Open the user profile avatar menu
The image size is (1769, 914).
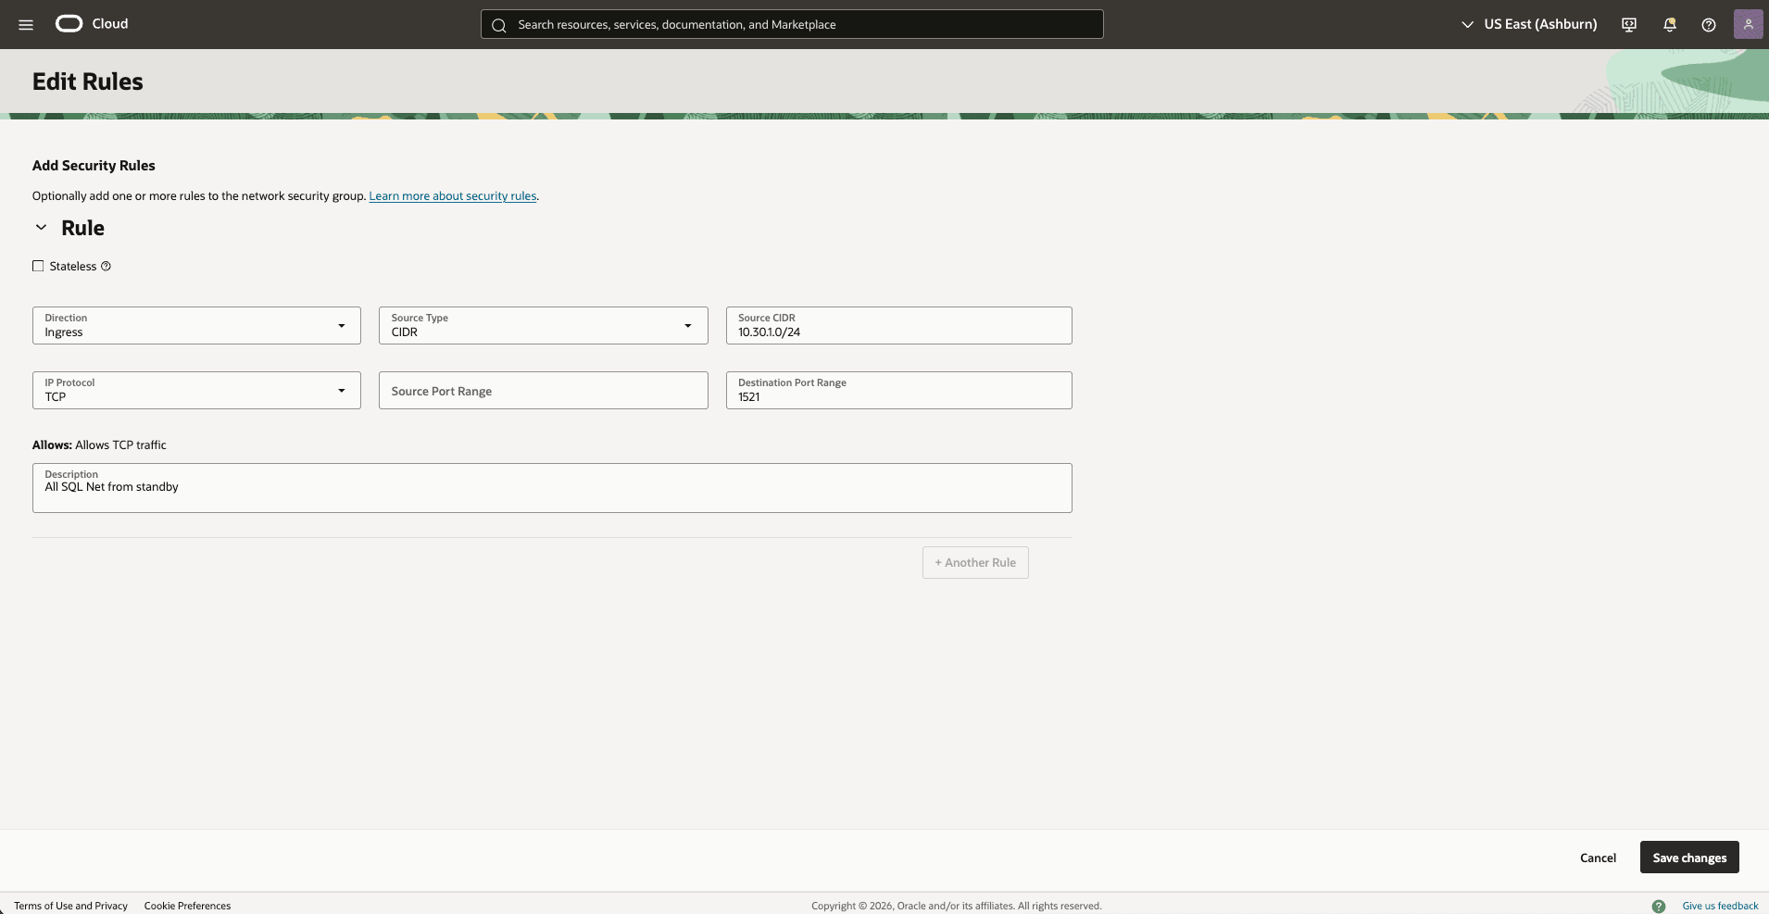(1749, 24)
